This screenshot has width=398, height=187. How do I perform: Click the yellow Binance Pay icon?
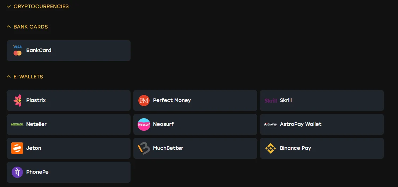[271, 148]
